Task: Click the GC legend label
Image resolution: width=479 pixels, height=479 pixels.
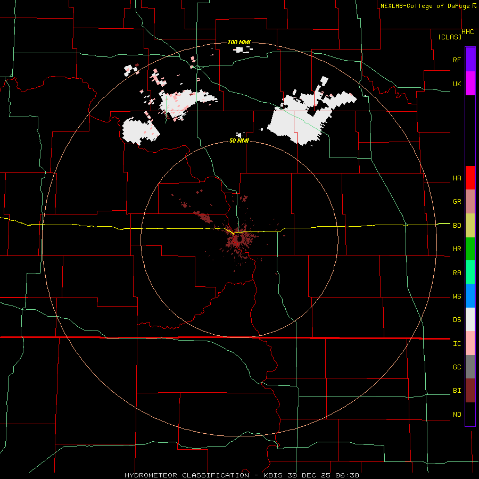Action: [x=457, y=367]
